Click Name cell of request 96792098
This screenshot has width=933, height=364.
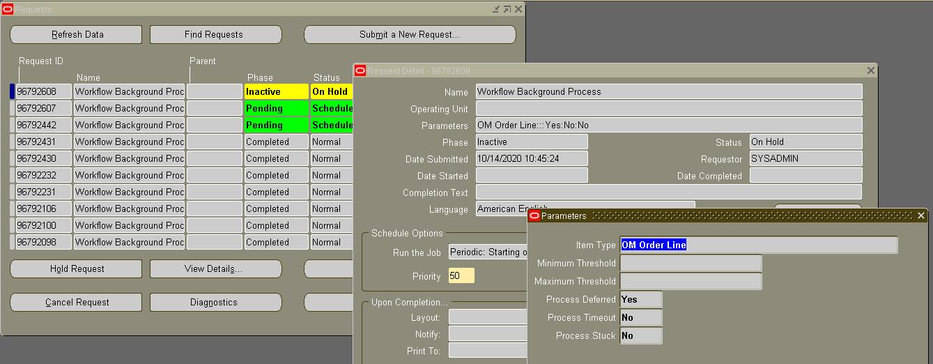(130, 242)
